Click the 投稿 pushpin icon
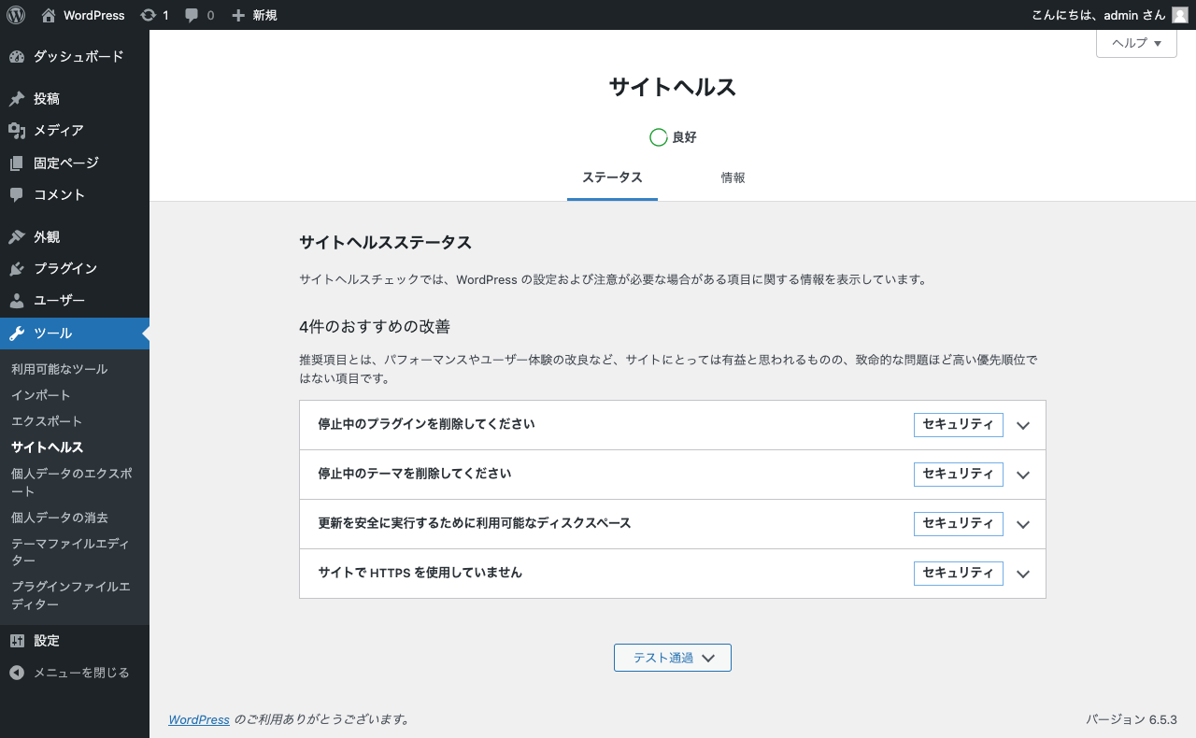Viewport: 1196px width, 738px height. [17, 99]
